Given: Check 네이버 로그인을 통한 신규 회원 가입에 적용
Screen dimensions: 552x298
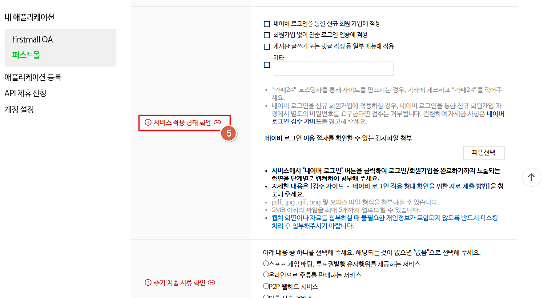Looking at the screenshot, I should [267, 24].
